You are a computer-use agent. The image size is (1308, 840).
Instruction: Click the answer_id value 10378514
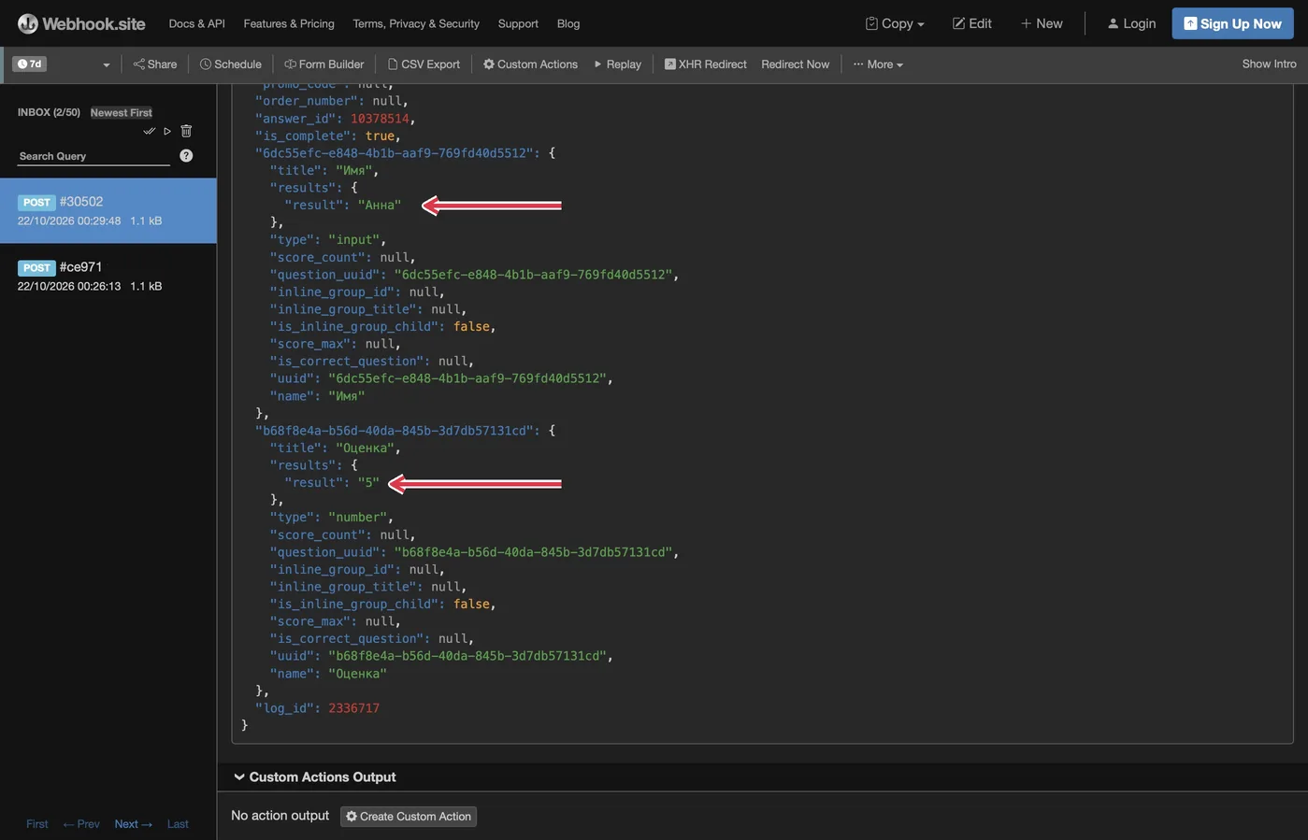point(380,119)
